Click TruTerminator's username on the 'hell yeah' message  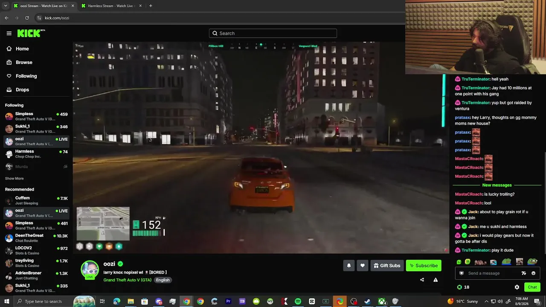(x=475, y=79)
